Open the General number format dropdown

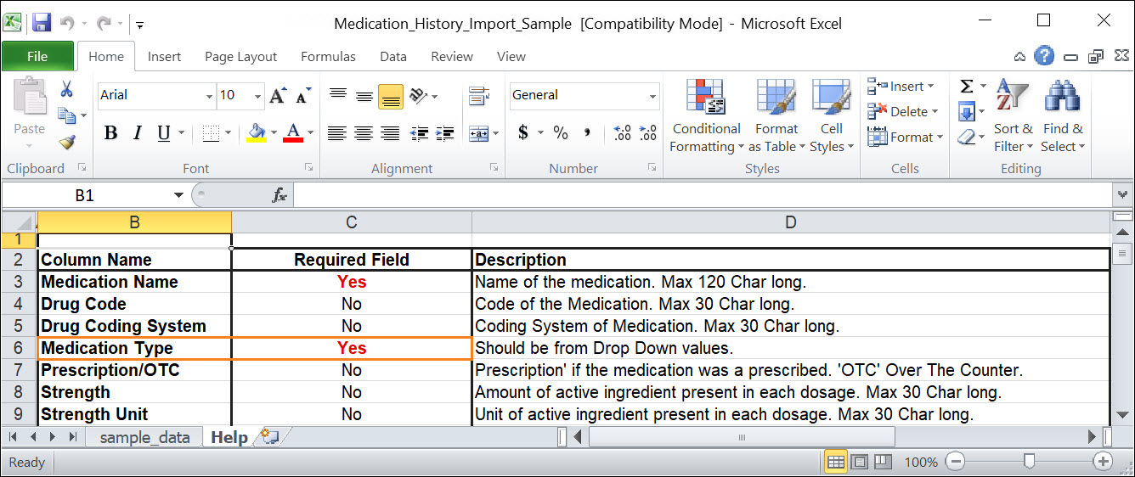652,96
